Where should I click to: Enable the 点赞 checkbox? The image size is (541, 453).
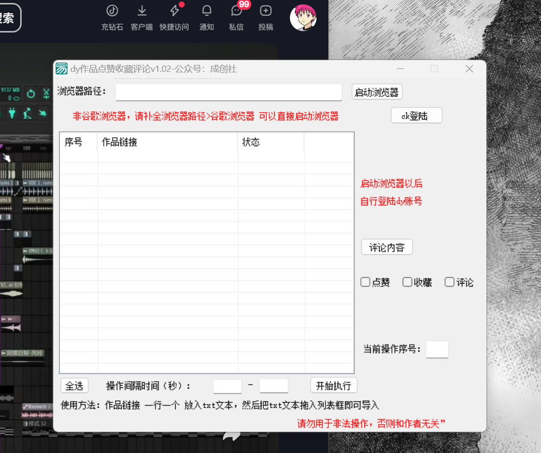tap(365, 282)
